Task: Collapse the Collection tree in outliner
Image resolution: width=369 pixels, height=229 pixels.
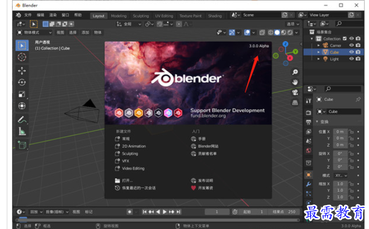Action: (312, 39)
